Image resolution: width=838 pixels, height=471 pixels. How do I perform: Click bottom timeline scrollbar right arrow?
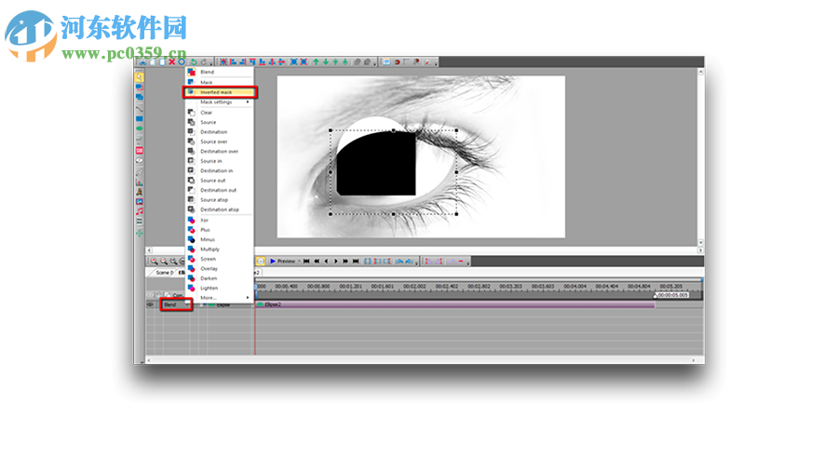tap(695, 360)
